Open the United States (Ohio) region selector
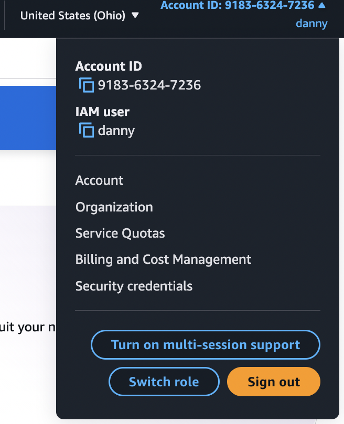 coord(73,16)
